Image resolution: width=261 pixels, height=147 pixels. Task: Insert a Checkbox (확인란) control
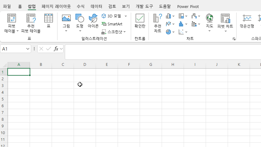tap(140, 21)
